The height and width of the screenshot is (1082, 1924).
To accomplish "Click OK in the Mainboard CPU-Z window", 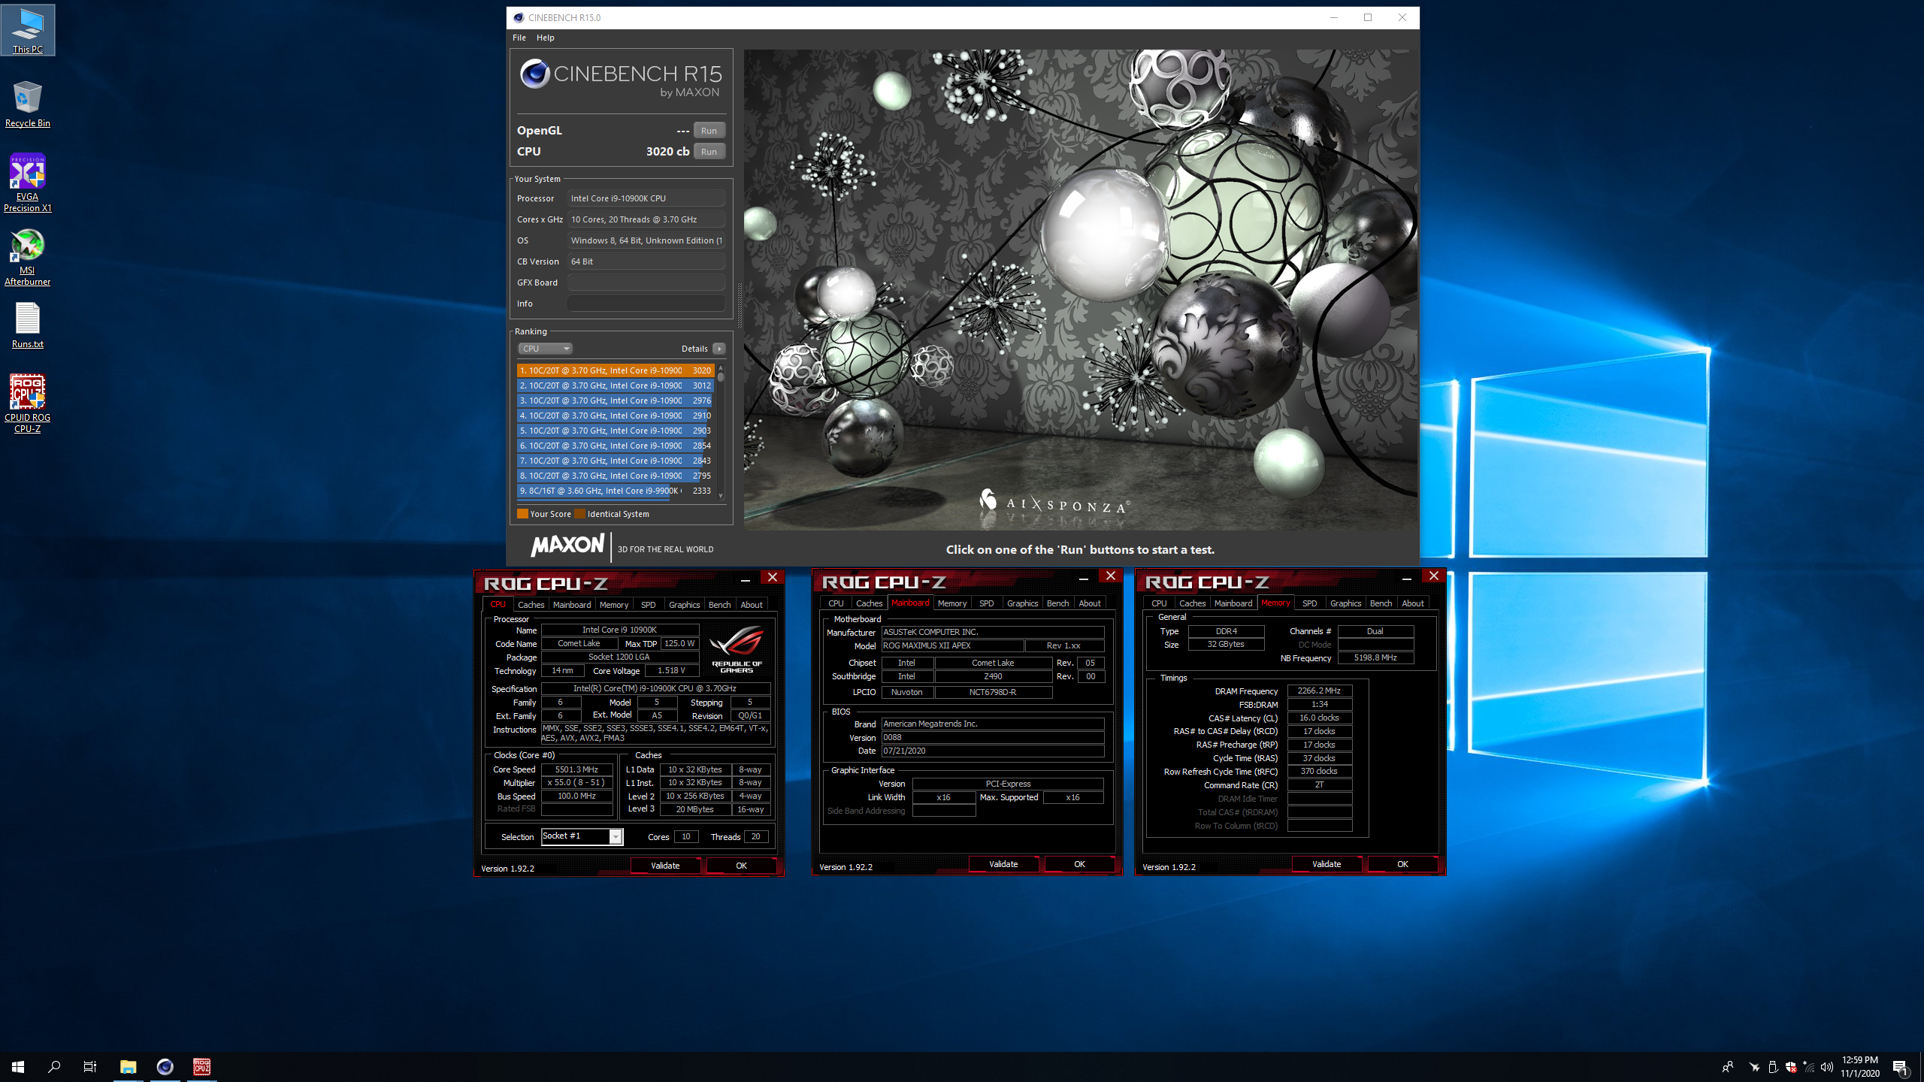I will pyautogui.click(x=1079, y=864).
